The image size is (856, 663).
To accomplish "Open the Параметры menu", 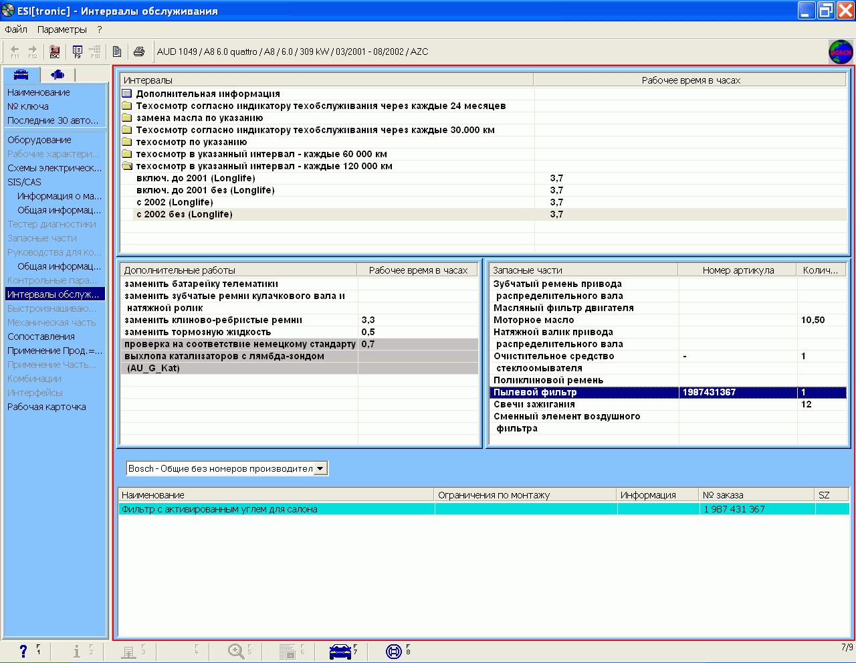I will pyautogui.click(x=62, y=29).
